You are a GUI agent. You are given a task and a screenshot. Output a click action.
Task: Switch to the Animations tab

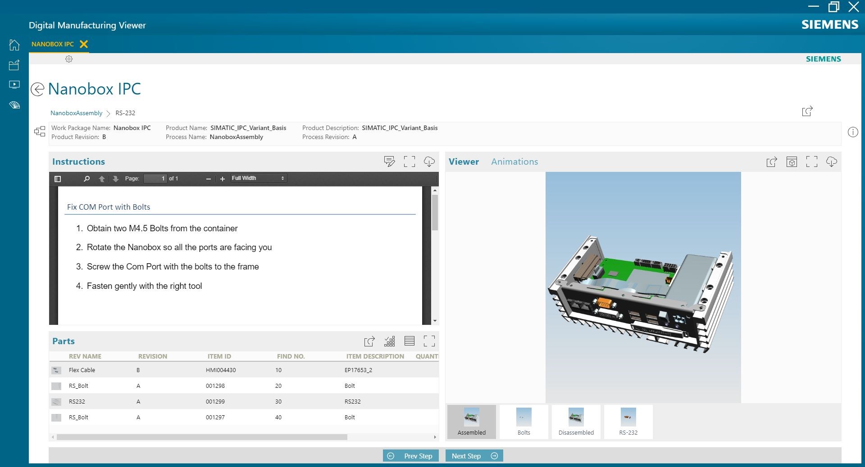[x=514, y=162]
